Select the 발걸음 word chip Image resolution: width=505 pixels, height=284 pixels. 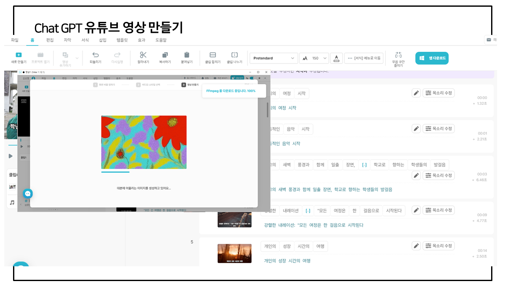click(440, 165)
